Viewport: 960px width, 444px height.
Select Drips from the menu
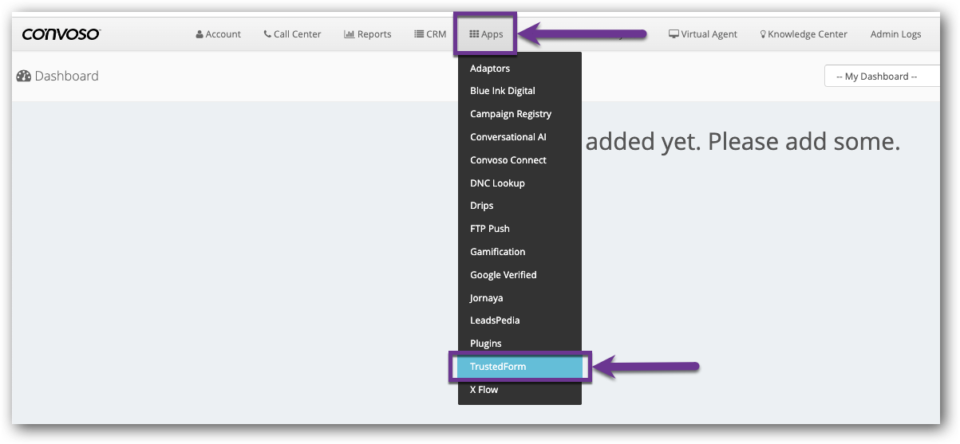(x=520, y=206)
